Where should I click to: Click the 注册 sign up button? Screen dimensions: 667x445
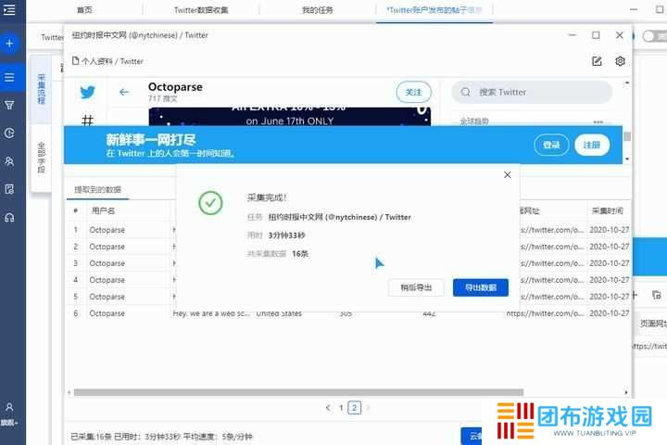point(592,145)
